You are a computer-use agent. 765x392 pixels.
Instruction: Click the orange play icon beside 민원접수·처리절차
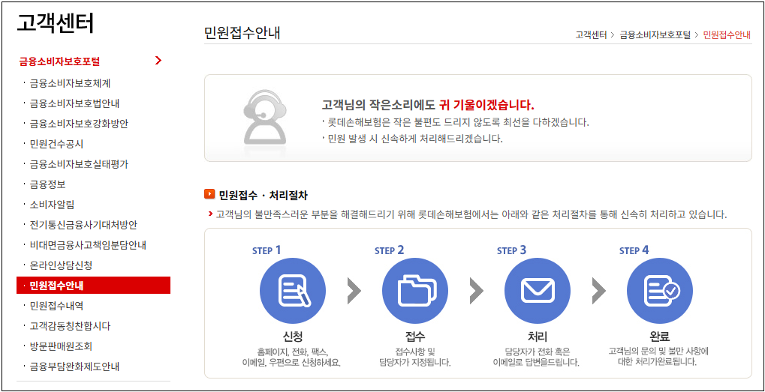209,195
